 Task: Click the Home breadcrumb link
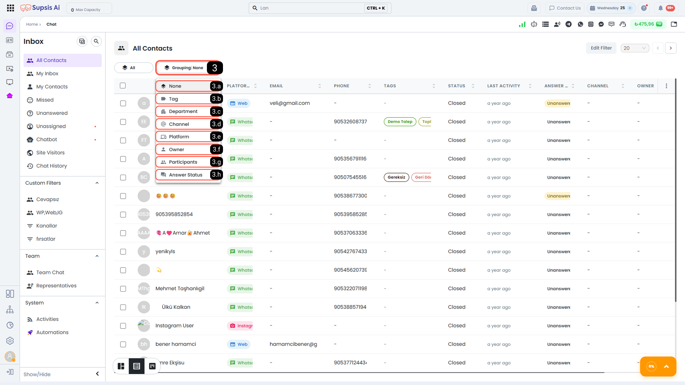tap(32, 24)
